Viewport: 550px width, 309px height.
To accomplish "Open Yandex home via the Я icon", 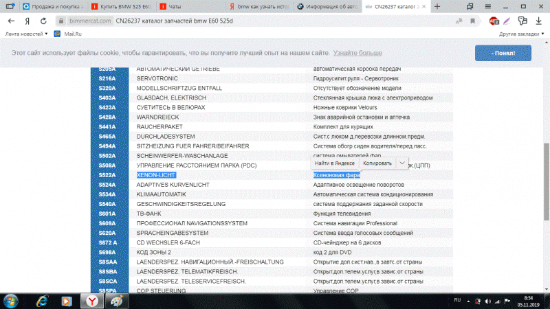I will tap(27, 21).
